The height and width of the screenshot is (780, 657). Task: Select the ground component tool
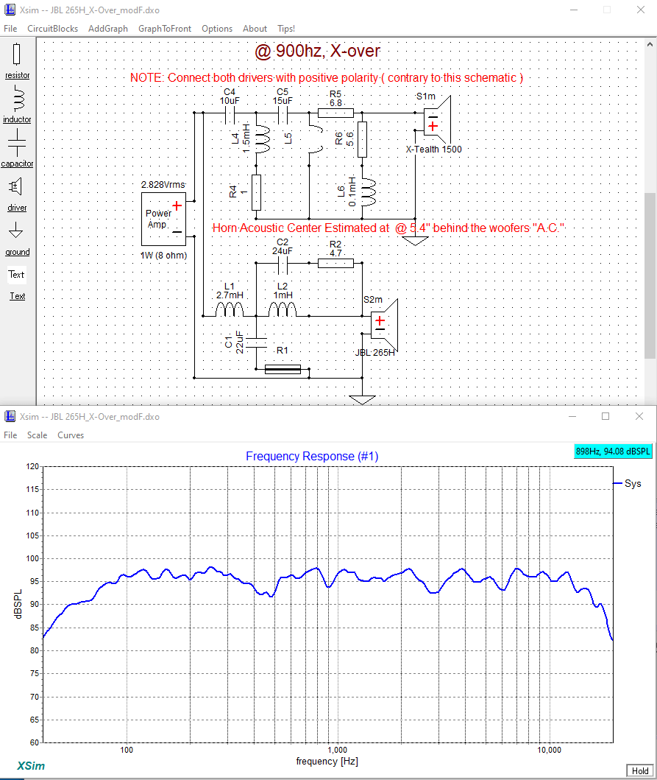17,239
